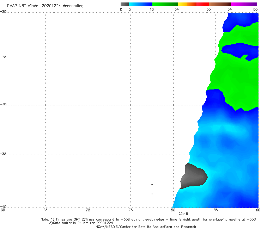The image size is (261, 229).
Task: Click the longitude label '75'
Action: pyautogui.click(x=130, y=210)
